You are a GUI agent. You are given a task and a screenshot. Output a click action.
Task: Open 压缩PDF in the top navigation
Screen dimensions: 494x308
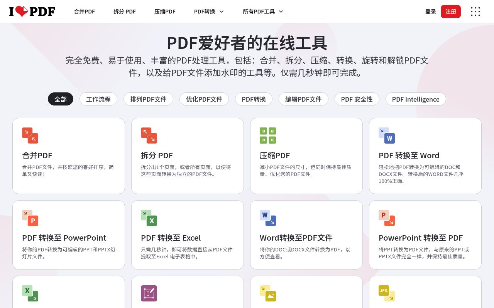165,12
